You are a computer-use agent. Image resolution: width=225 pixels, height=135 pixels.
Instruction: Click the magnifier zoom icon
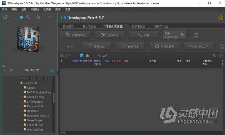(28, 17)
